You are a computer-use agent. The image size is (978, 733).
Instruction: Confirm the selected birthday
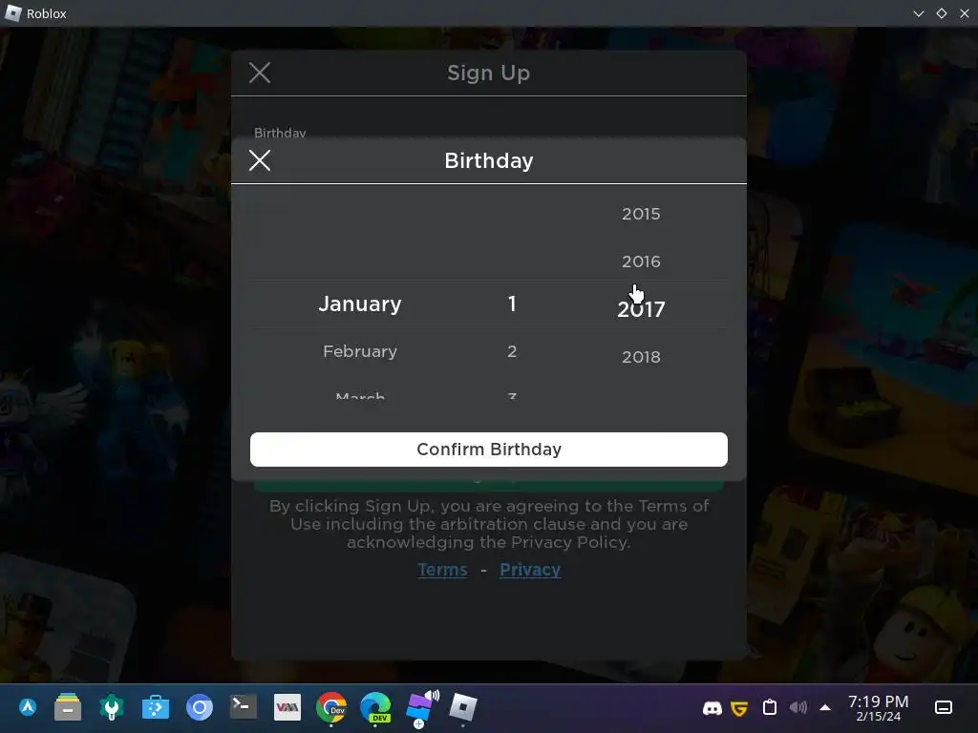(488, 450)
